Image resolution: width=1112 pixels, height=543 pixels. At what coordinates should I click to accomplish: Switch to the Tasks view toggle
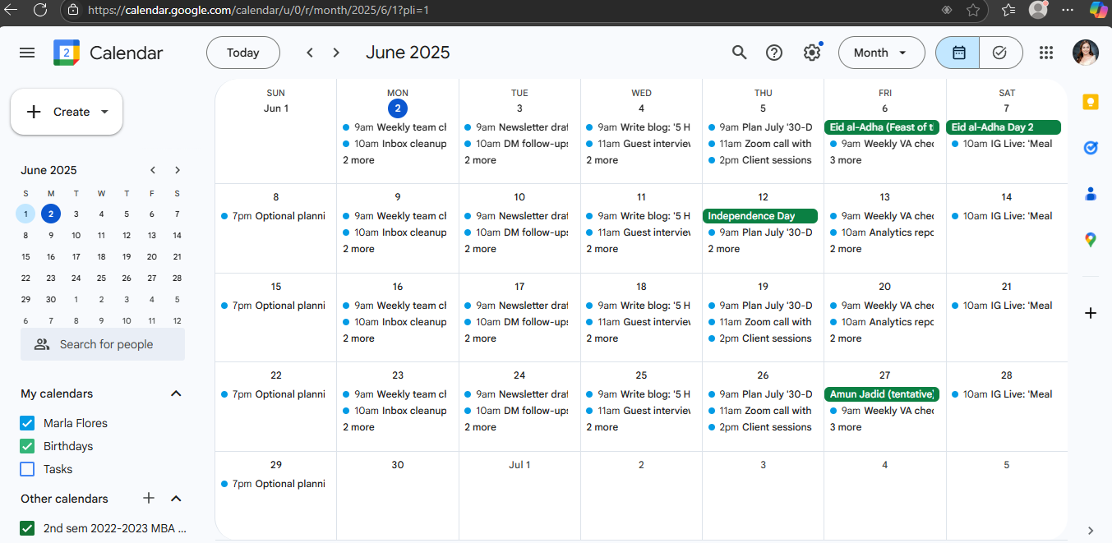click(x=1000, y=53)
